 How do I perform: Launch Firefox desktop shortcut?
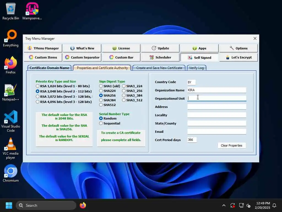tap(11, 65)
